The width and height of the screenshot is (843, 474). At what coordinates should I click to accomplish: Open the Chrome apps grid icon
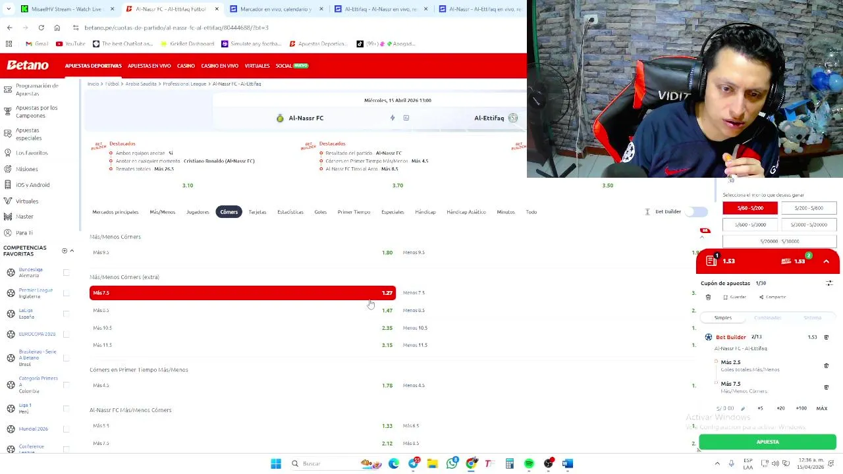(x=9, y=43)
